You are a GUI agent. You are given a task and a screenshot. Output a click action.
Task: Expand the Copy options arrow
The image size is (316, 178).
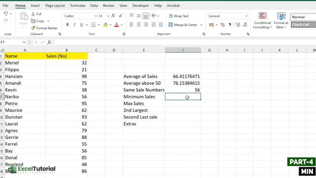48,21
